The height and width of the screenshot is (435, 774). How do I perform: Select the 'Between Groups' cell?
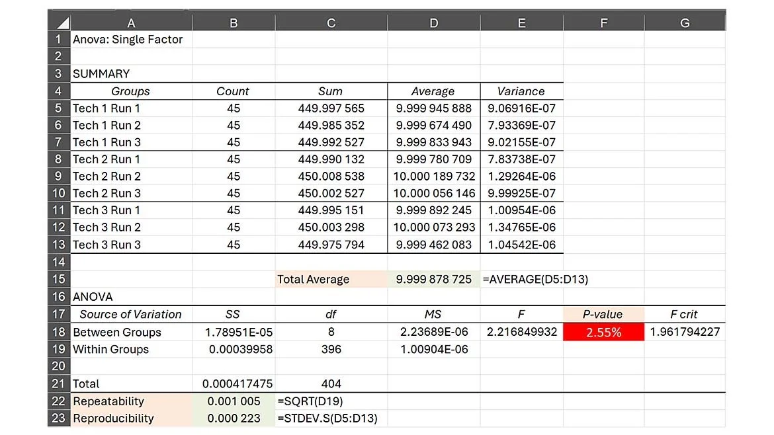[131, 332]
